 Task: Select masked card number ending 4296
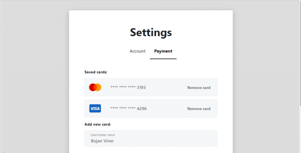(x=128, y=109)
